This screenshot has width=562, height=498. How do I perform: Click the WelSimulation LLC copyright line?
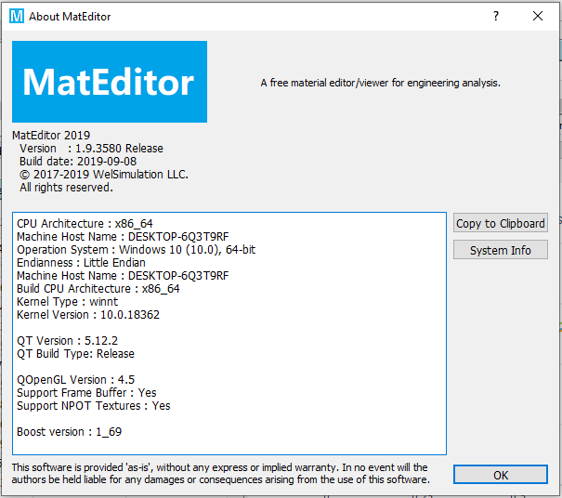click(x=104, y=175)
